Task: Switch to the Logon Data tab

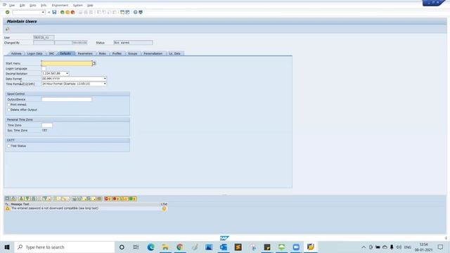Action: pos(34,53)
